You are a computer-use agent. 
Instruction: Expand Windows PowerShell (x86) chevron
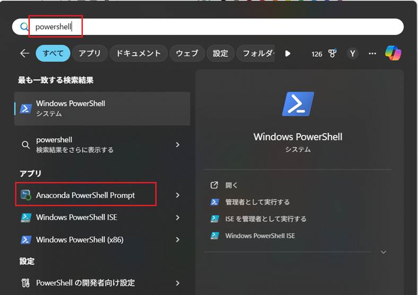[178, 239]
